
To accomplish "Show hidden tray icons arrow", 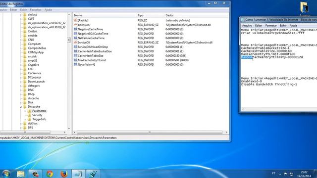I will tap(280, 174).
